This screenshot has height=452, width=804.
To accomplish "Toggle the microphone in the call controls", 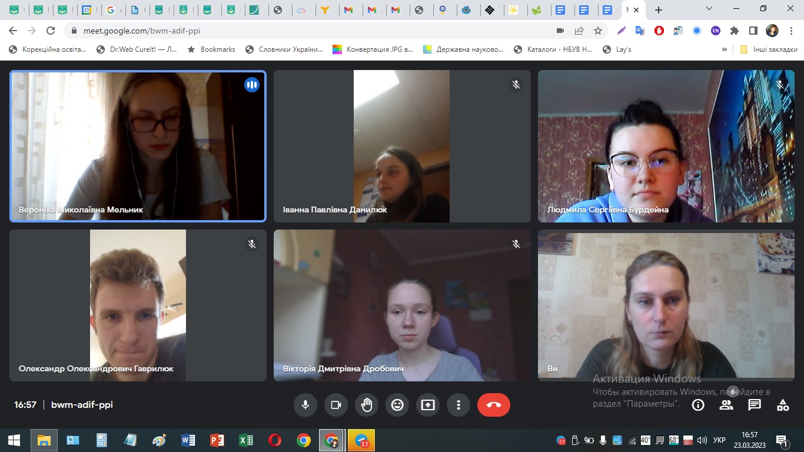I will click(x=305, y=405).
